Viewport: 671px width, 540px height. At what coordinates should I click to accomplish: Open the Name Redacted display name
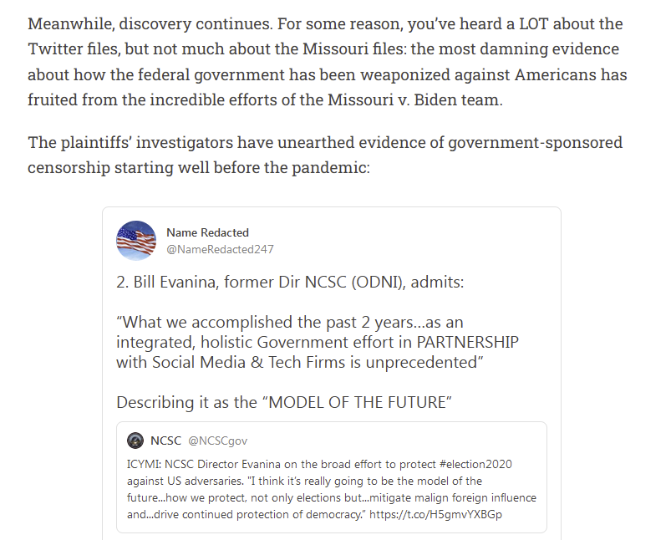click(207, 232)
